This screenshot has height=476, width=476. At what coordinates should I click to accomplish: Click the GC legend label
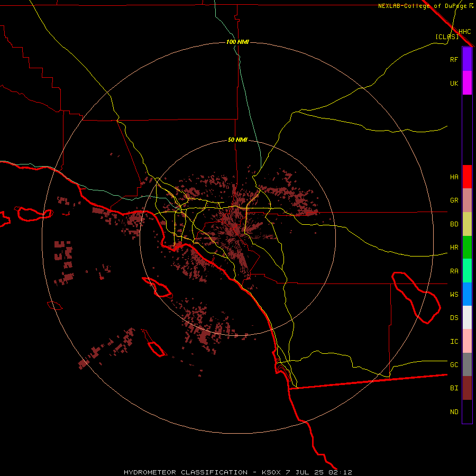[x=454, y=364]
